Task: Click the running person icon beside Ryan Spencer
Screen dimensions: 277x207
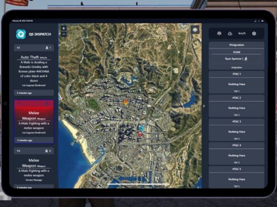Action: point(246,59)
